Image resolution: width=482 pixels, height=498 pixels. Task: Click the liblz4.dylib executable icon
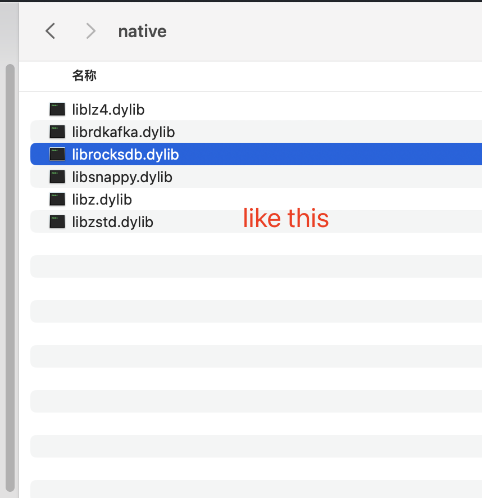[x=57, y=109]
